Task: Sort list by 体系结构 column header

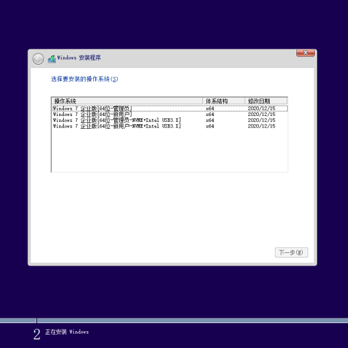Action: pos(224,101)
